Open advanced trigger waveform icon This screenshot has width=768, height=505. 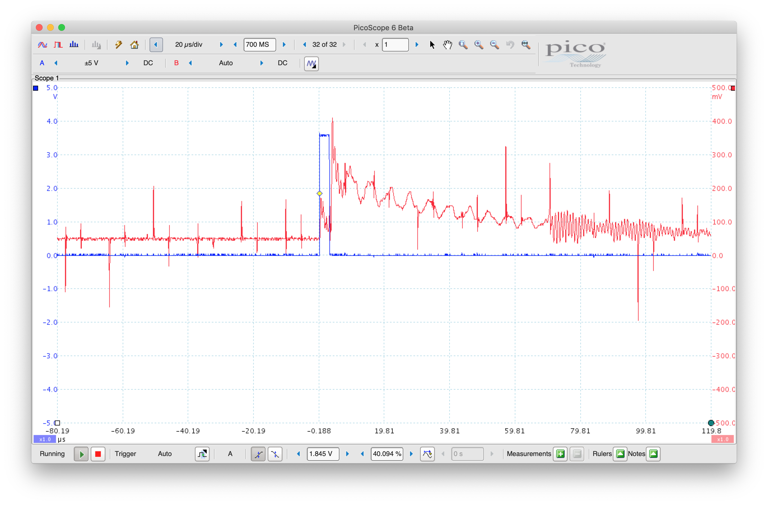(428, 454)
